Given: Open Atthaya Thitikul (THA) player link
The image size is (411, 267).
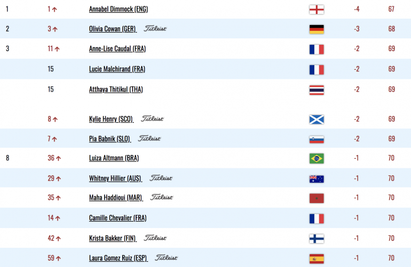Looking at the screenshot, I should (x=116, y=90).
